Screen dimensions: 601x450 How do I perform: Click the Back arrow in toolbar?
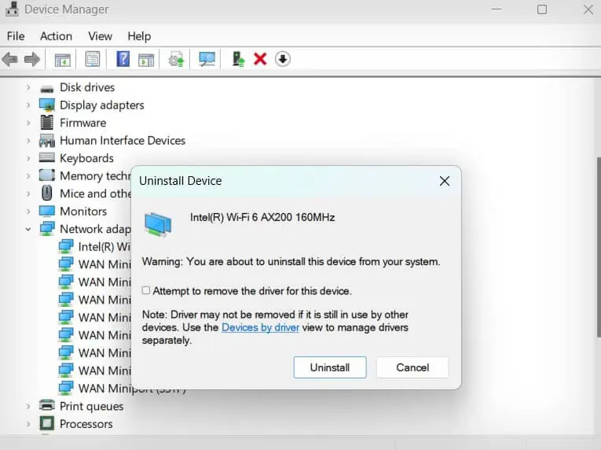9,60
